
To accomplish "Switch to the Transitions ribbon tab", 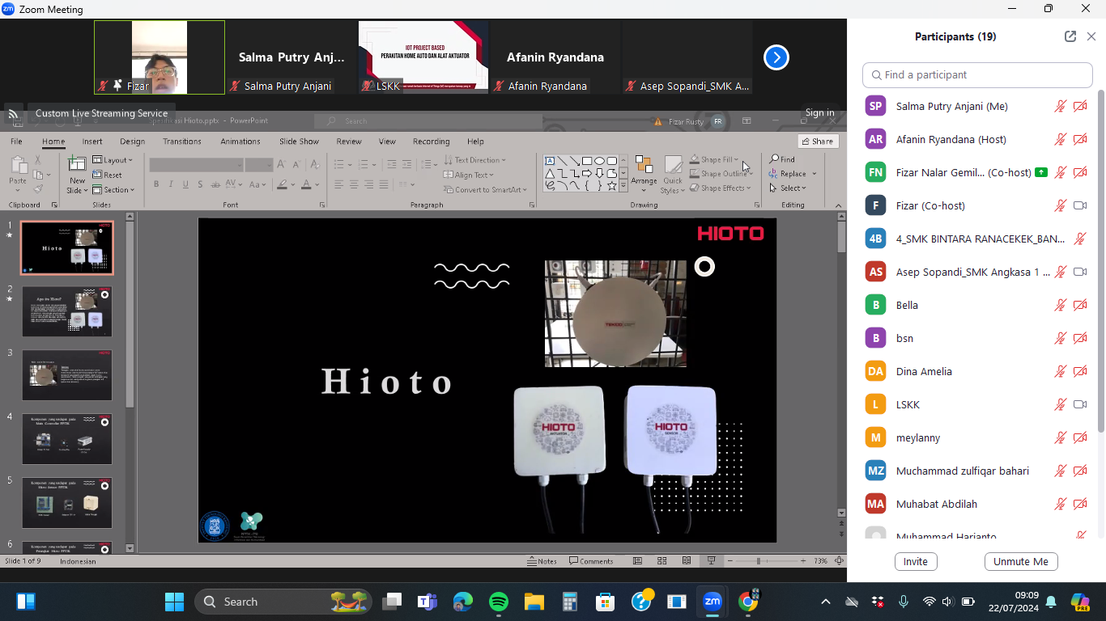I will pos(182,142).
